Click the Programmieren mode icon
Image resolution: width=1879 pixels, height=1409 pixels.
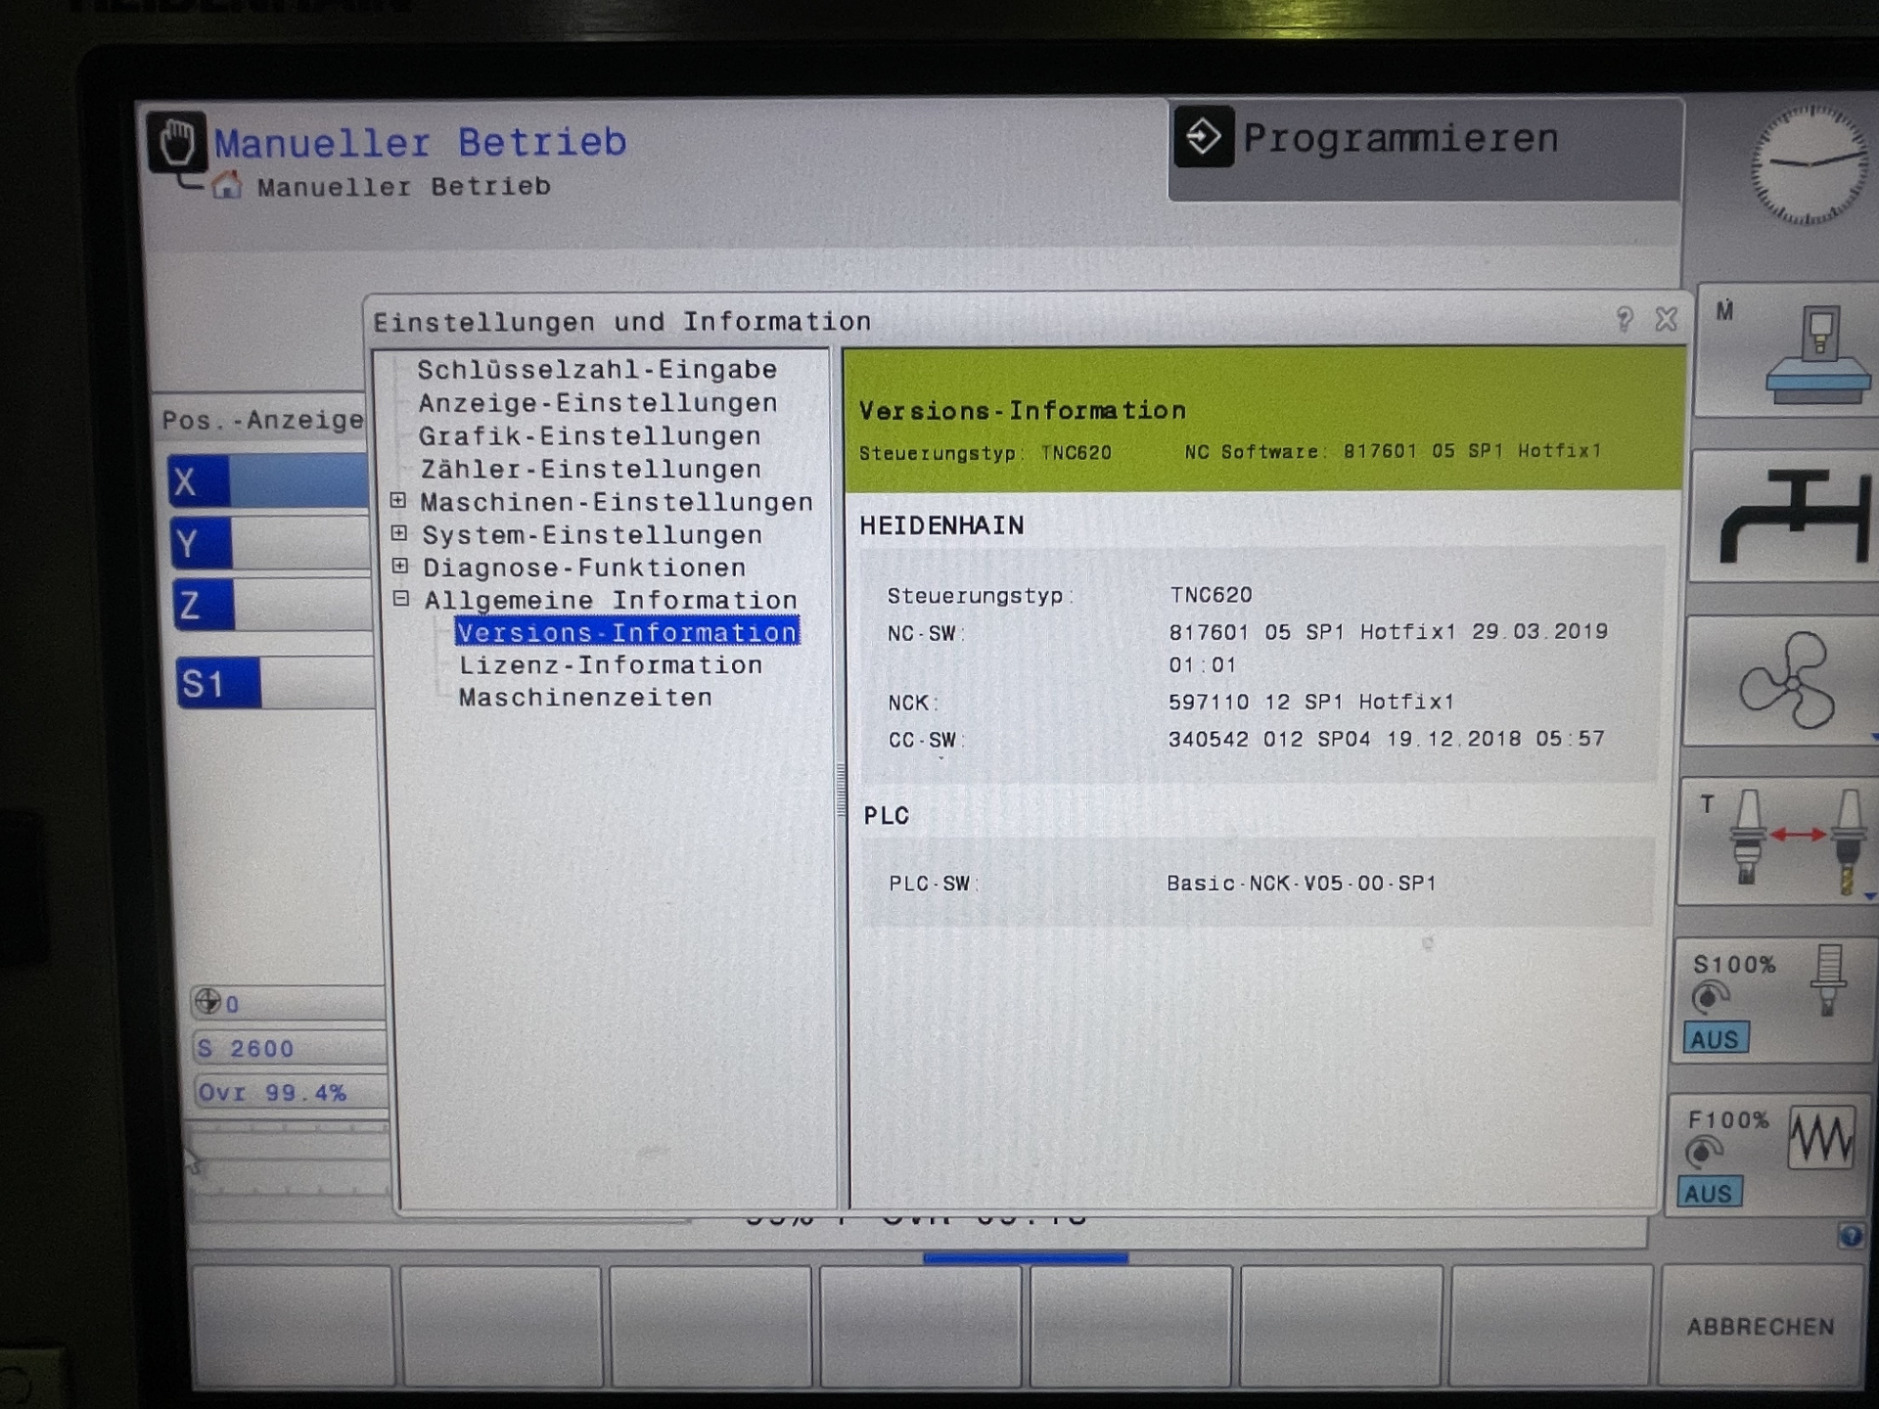click(1203, 136)
